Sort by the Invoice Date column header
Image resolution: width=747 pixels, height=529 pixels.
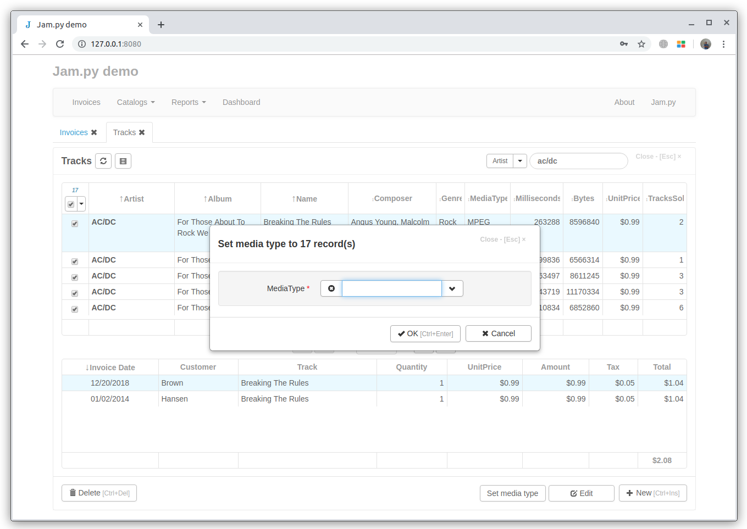pos(110,367)
